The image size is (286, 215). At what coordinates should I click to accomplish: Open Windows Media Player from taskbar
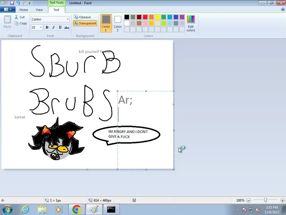(x=59, y=209)
